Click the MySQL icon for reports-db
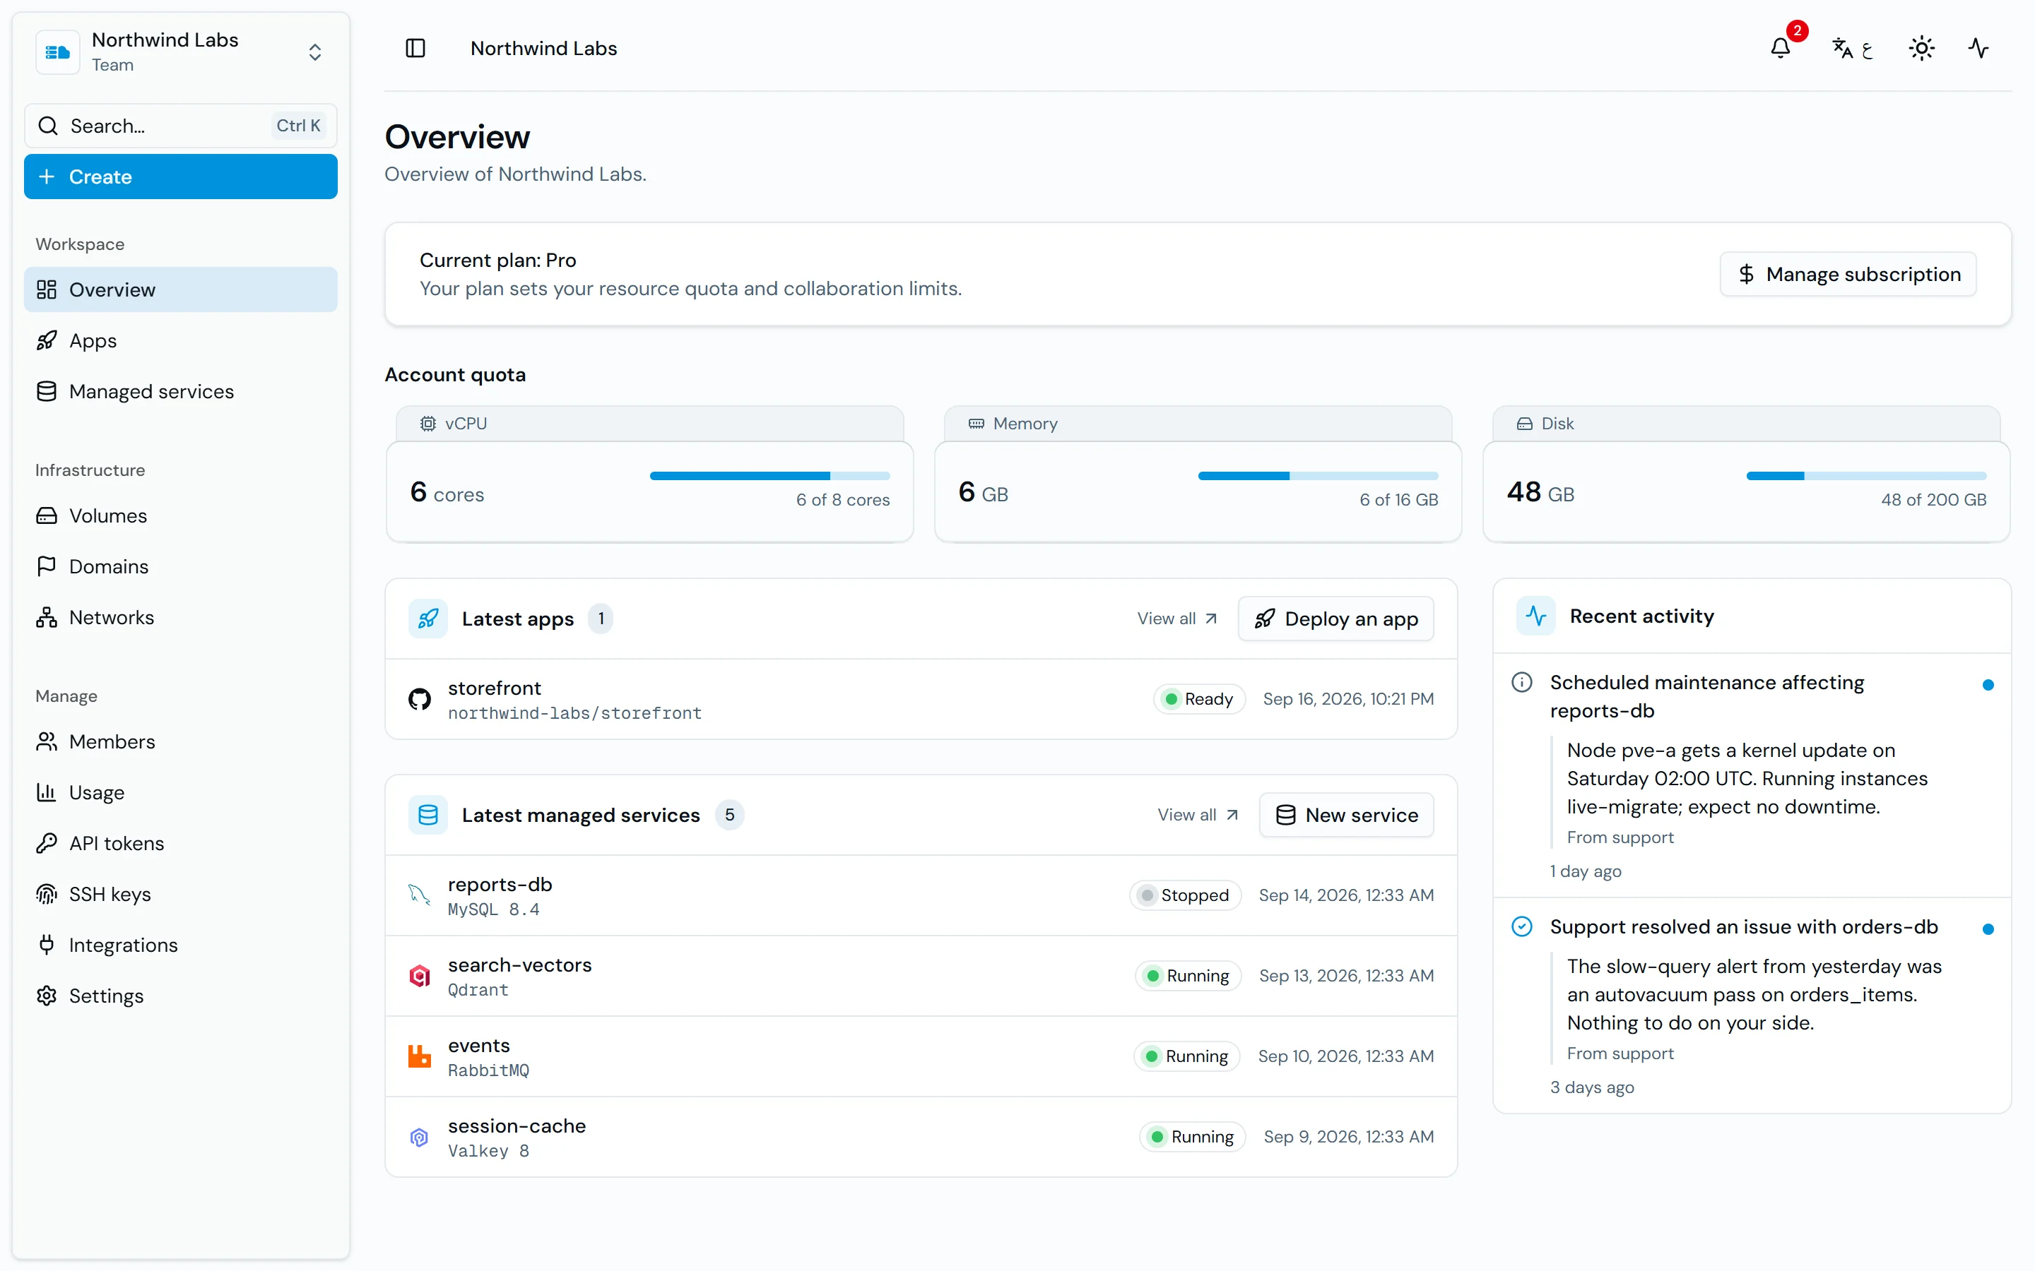Viewport: 2035px width, 1271px height. click(x=420, y=895)
